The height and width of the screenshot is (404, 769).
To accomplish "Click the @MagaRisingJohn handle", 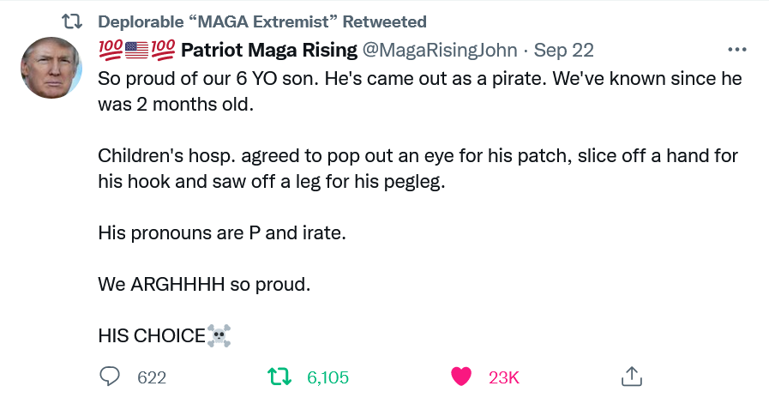I will click(440, 51).
